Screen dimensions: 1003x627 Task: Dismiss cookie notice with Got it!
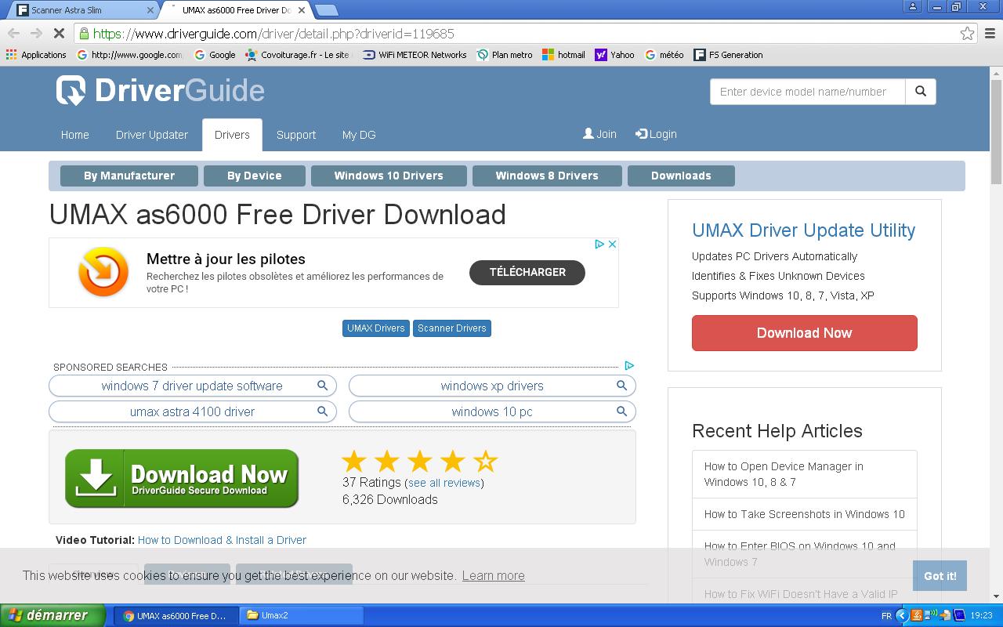(940, 575)
